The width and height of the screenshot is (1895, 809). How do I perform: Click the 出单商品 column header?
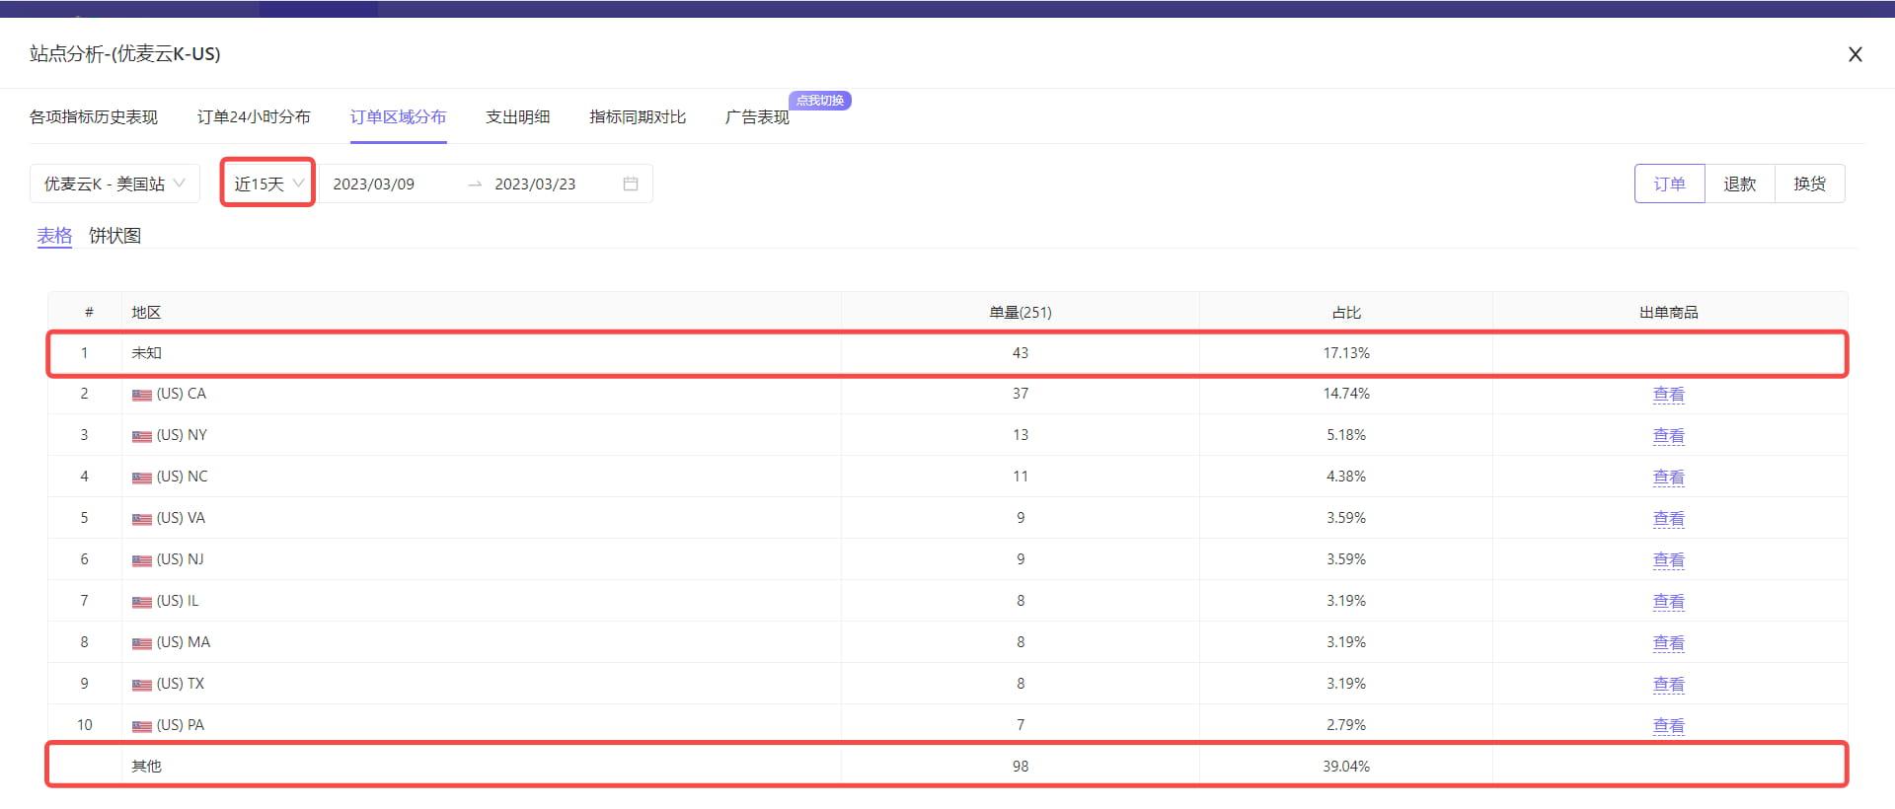(1668, 312)
